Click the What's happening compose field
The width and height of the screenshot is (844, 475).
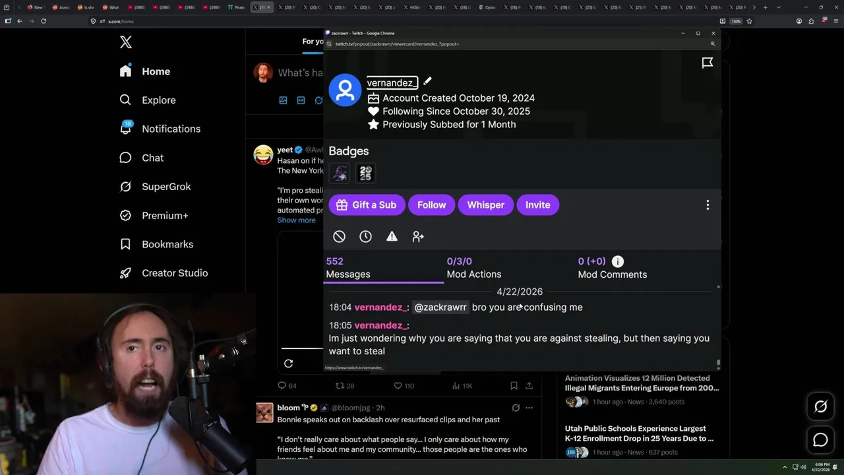pyautogui.click(x=300, y=73)
